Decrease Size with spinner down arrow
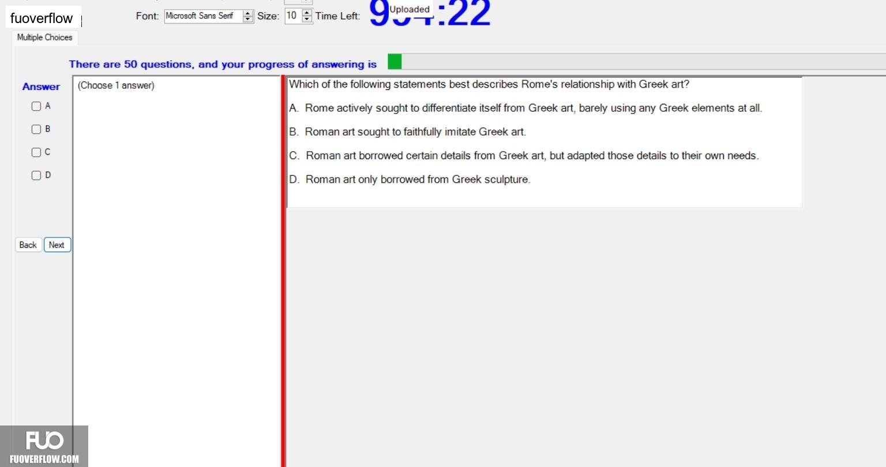The image size is (886, 467). [307, 20]
